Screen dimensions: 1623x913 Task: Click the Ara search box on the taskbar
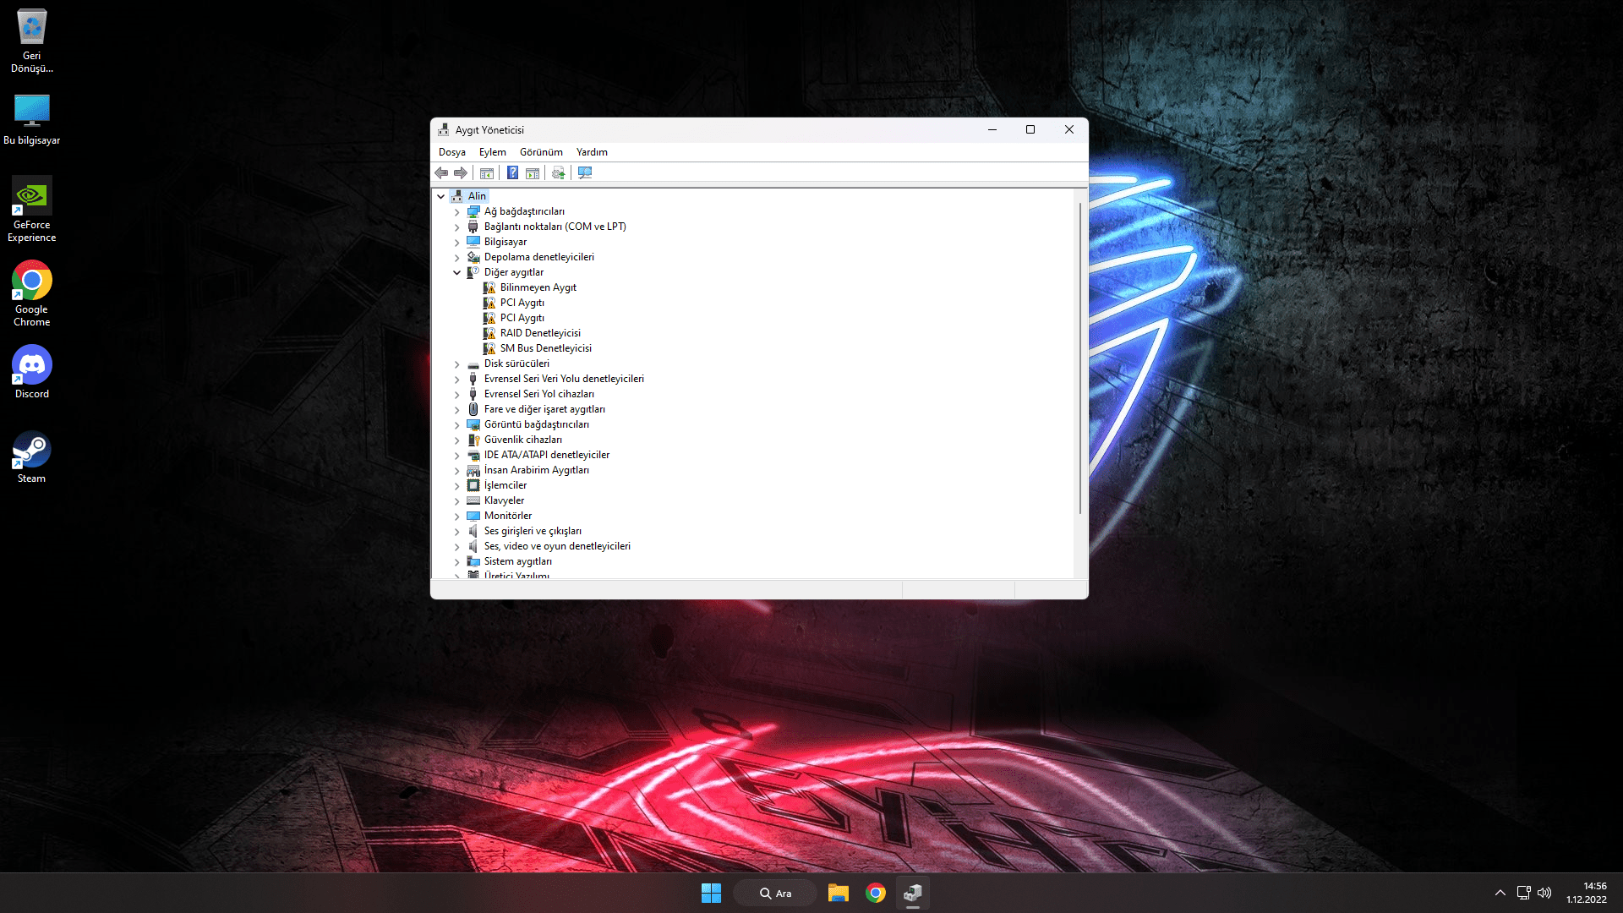775,893
